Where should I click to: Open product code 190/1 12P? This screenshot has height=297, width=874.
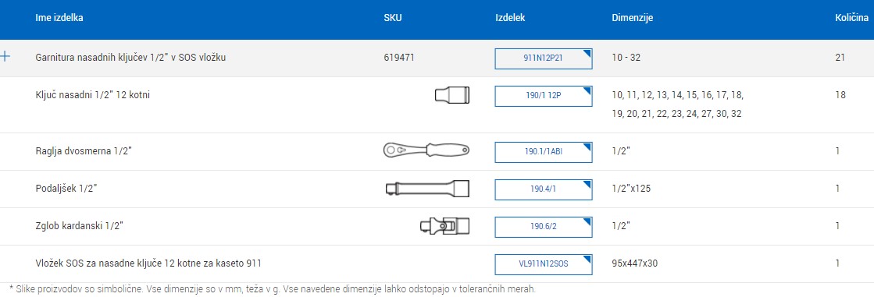click(x=544, y=96)
